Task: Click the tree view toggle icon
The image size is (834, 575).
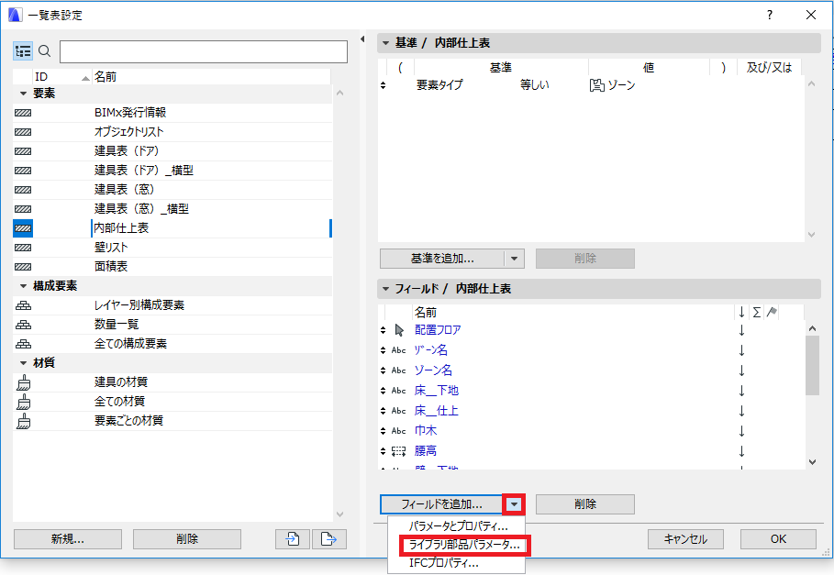Action: coord(23,51)
